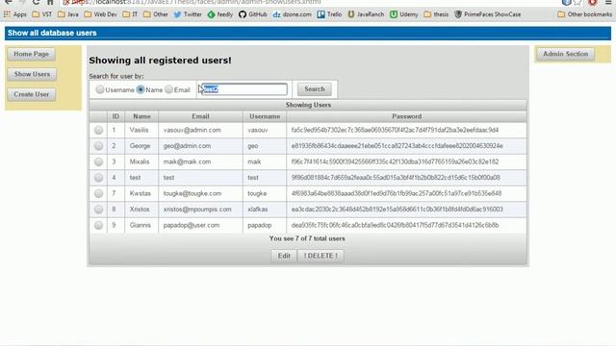
Task: Open the Other bookmark folder
Action: pyautogui.click(x=156, y=14)
